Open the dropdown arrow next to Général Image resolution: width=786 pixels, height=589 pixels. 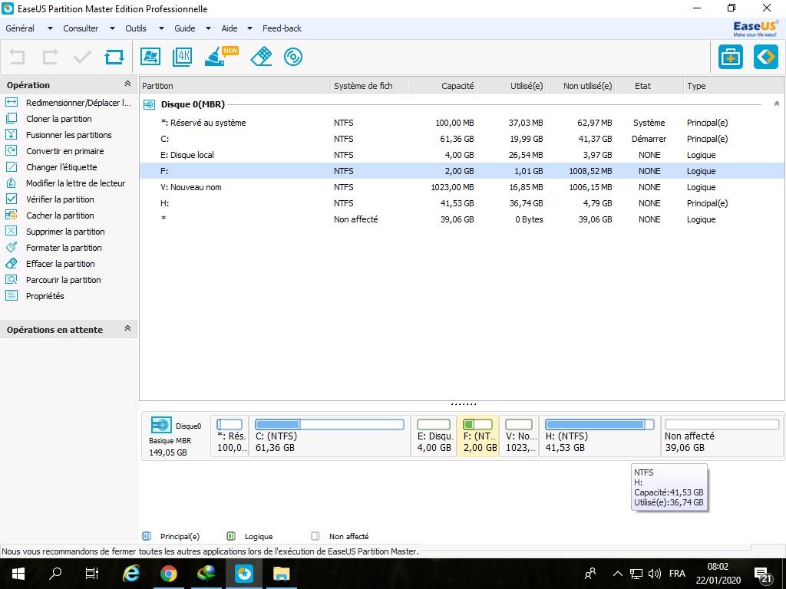(x=50, y=28)
